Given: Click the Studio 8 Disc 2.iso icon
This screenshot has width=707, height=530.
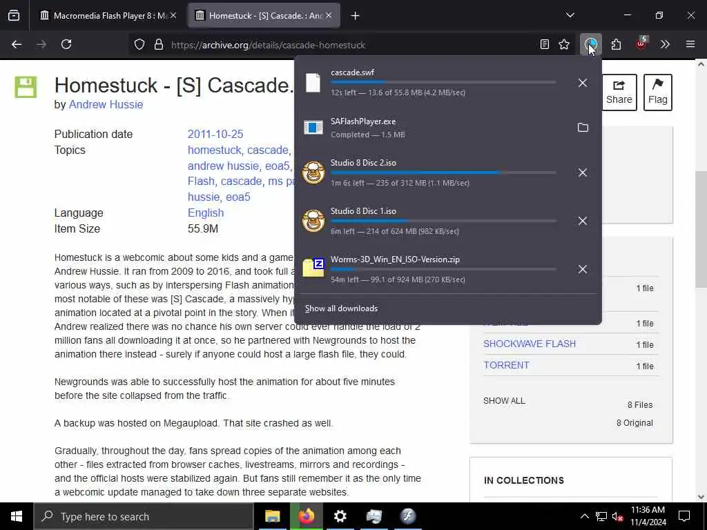Looking at the screenshot, I should pos(313,172).
